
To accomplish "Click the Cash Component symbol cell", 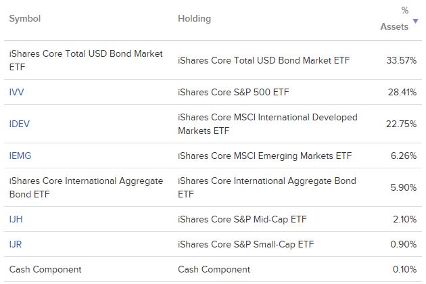I will 45,269.
